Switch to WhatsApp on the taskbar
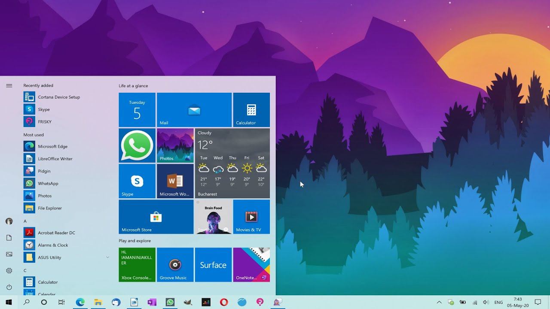The width and height of the screenshot is (550, 309). [x=170, y=302]
